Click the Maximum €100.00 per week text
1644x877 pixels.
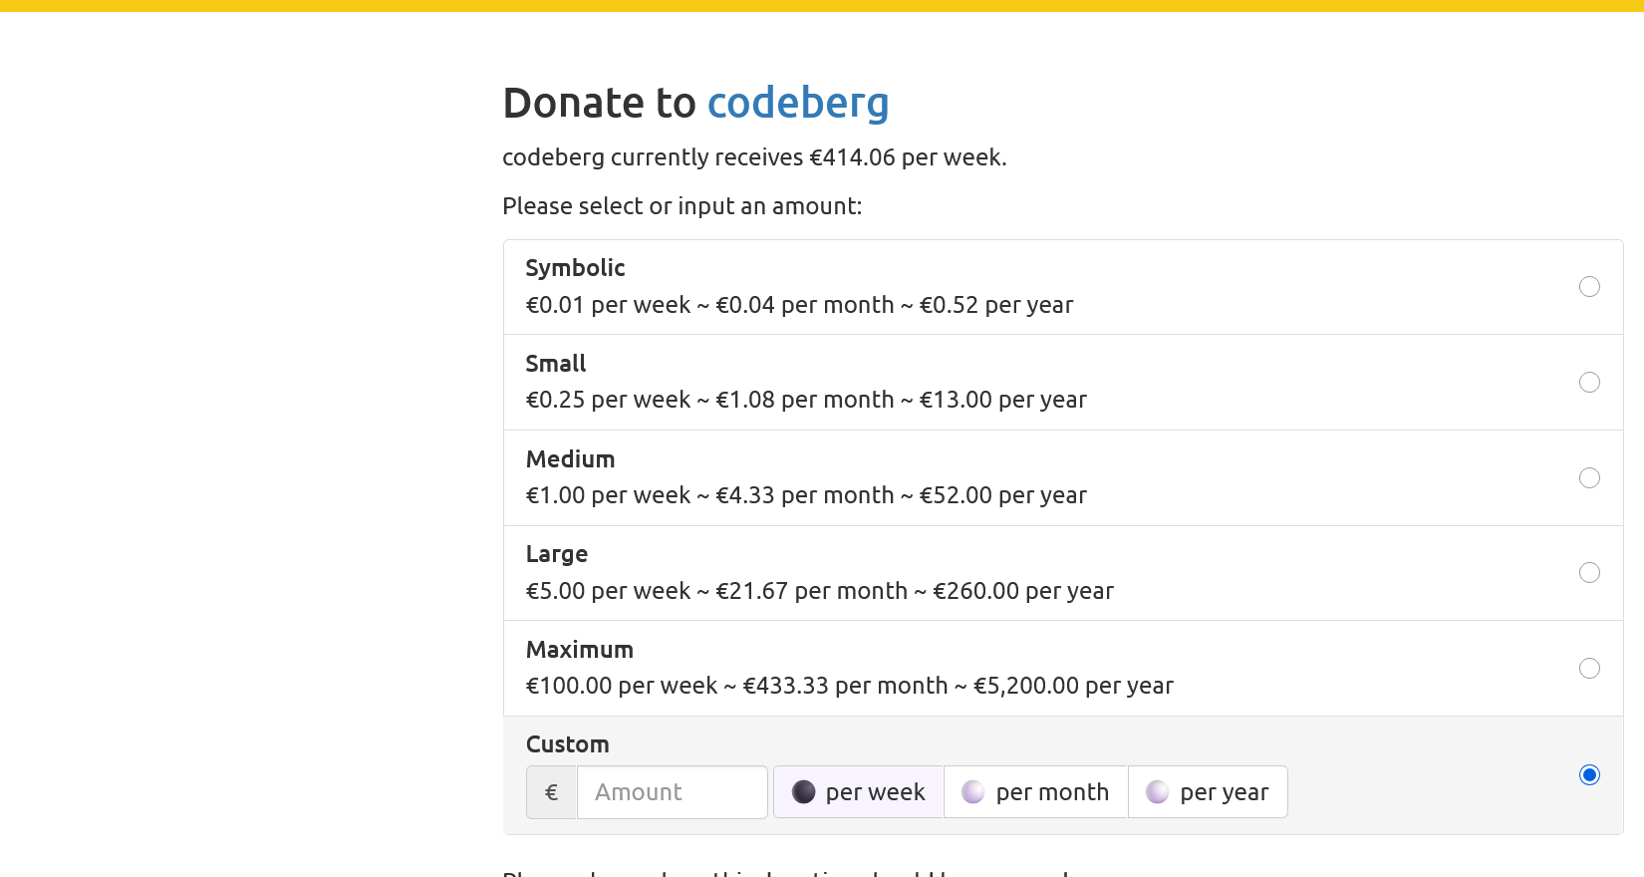[621, 686]
